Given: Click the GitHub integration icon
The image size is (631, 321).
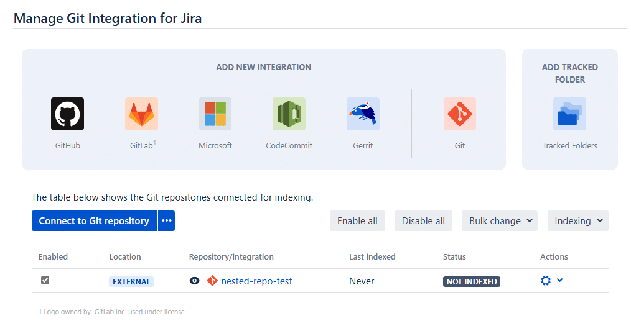Looking at the screenshot, I should 67,114.
